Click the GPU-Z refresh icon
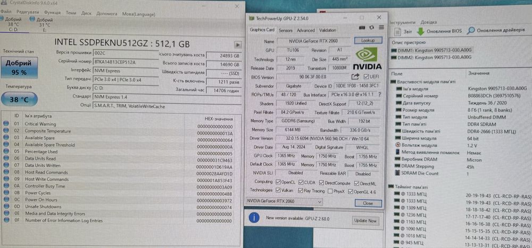Screen dimensions: 532x248 pyautogui.click(x=372, y=28)
